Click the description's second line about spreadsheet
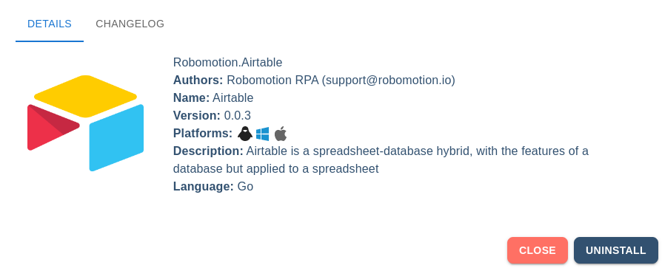The image size is (662, 268). (275, 168)
